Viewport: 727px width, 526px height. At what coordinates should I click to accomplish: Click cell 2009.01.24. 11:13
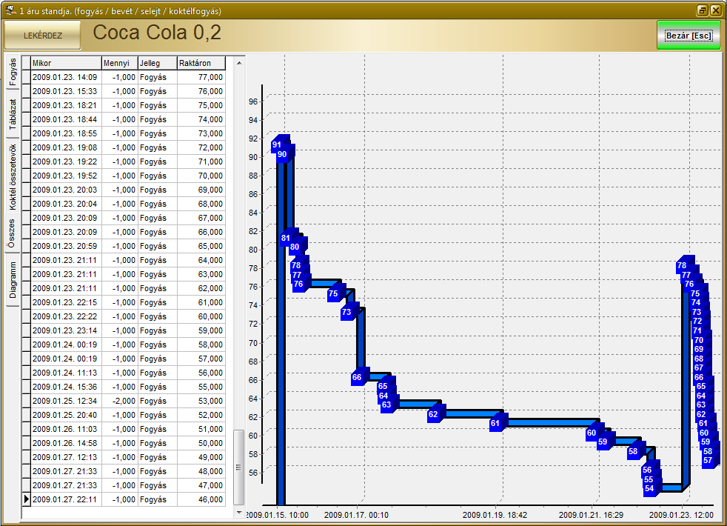point(66,373)
